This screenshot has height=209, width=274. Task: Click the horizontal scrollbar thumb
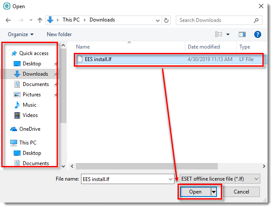coord(147,166)
